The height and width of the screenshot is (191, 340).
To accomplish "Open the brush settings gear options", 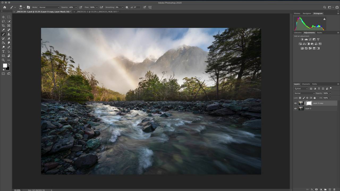I will (x=127, y=7).
